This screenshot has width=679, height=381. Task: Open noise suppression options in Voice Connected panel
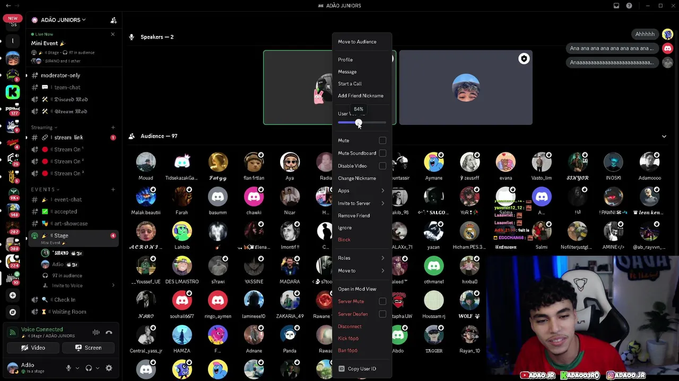point(96,332)
